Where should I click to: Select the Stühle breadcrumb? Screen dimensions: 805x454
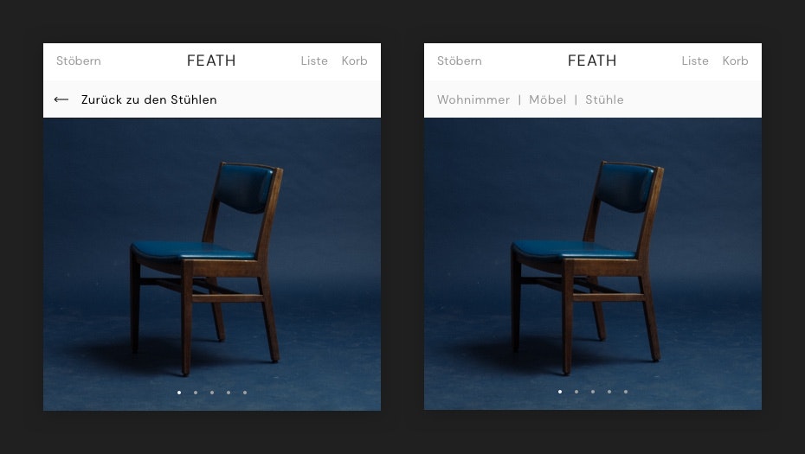pyautogui.click(x=605, y=99)
